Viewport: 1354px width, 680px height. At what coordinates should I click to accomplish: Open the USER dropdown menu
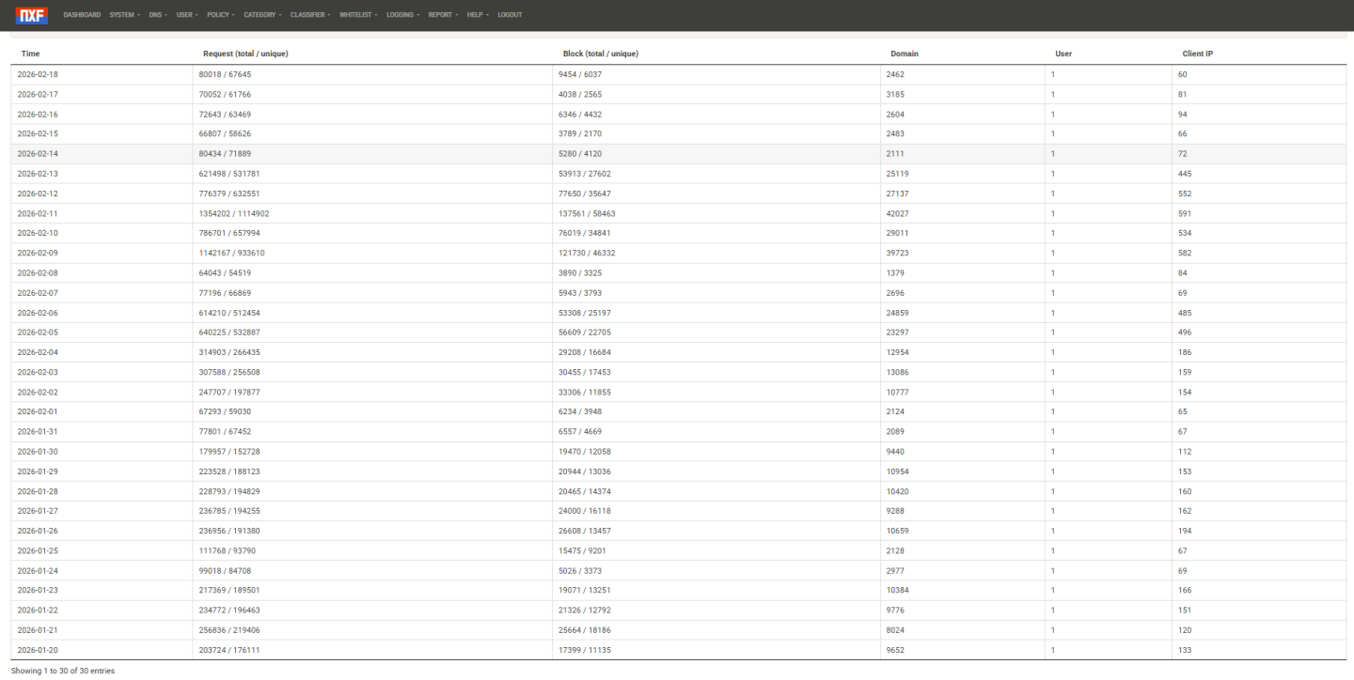[186, 14]
